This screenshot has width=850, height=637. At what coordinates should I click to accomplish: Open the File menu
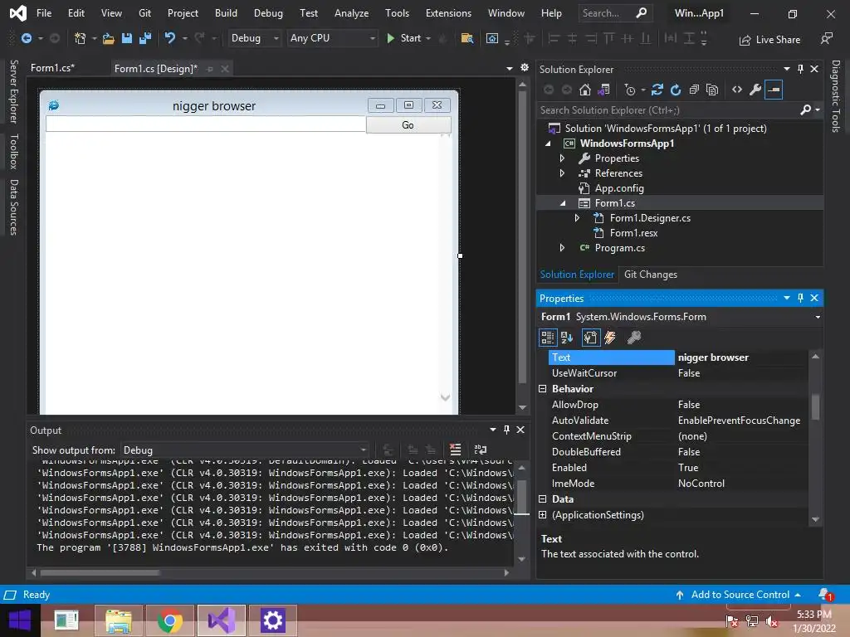pos(44,13)
